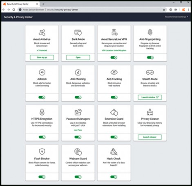Viewport: 192px width, 186px height.
Task: Disable the Adblock switch
Action: pyautogui.click(x=42, y=97)
